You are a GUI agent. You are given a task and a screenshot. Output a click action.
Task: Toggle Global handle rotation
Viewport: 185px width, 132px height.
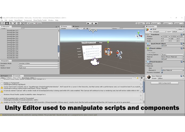[x=38, y=24]
